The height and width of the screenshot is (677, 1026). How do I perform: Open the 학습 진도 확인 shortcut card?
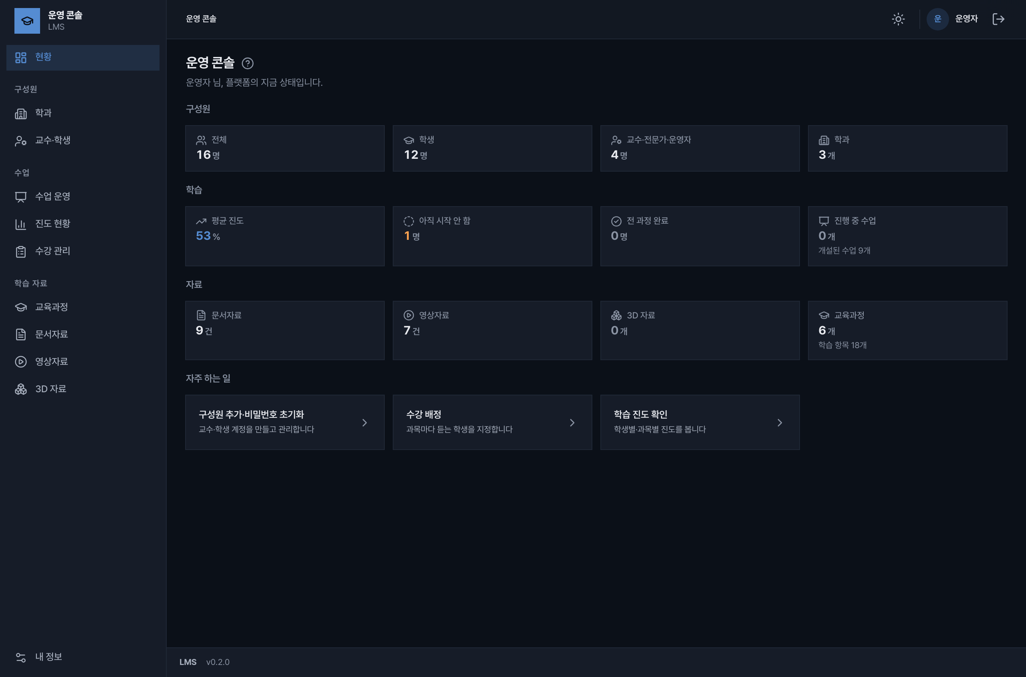click(700, 422)
